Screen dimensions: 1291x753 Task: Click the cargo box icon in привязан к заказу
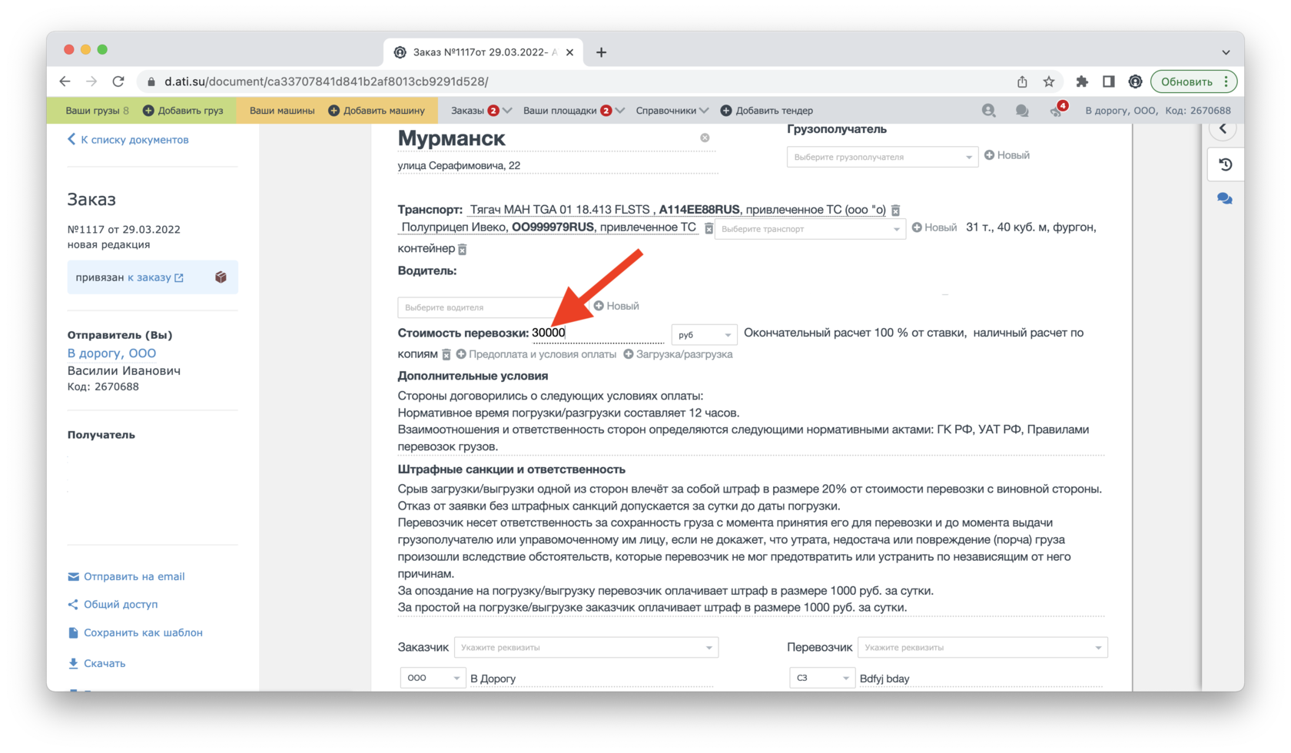click(221, 277)
